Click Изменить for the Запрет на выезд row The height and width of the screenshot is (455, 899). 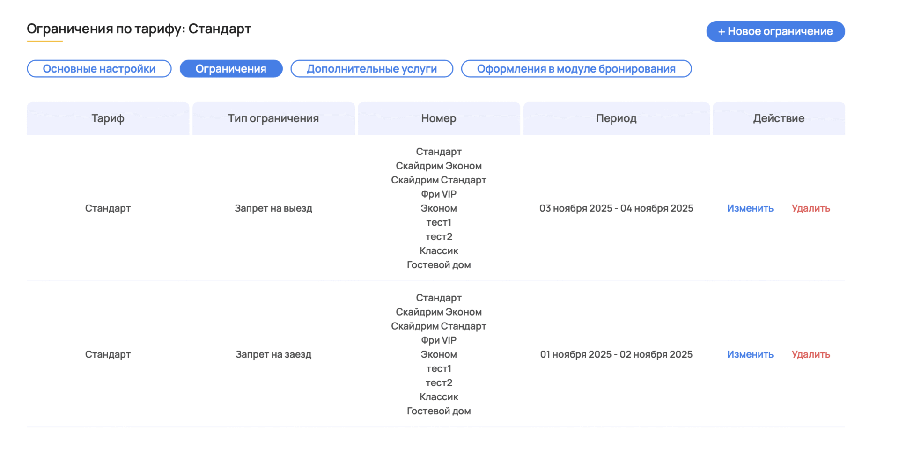[x=750, y=208]
